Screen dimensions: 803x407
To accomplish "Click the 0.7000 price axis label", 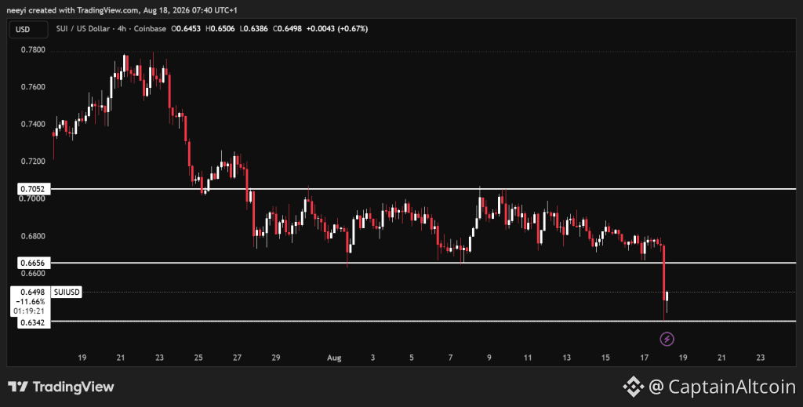I will pyautogui.click(x=33, y=198).
